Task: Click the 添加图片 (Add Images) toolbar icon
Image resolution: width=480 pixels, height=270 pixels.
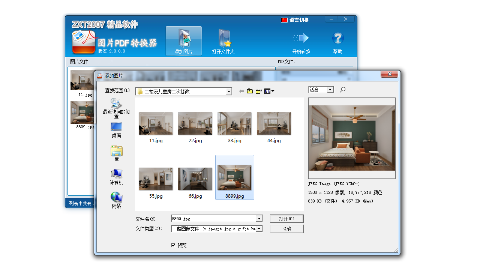Action: click(x=183, y=40)
